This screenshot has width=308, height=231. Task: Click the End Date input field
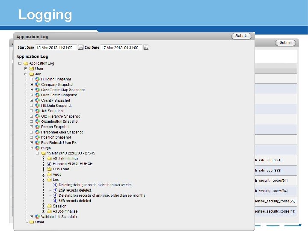[121, 47]
